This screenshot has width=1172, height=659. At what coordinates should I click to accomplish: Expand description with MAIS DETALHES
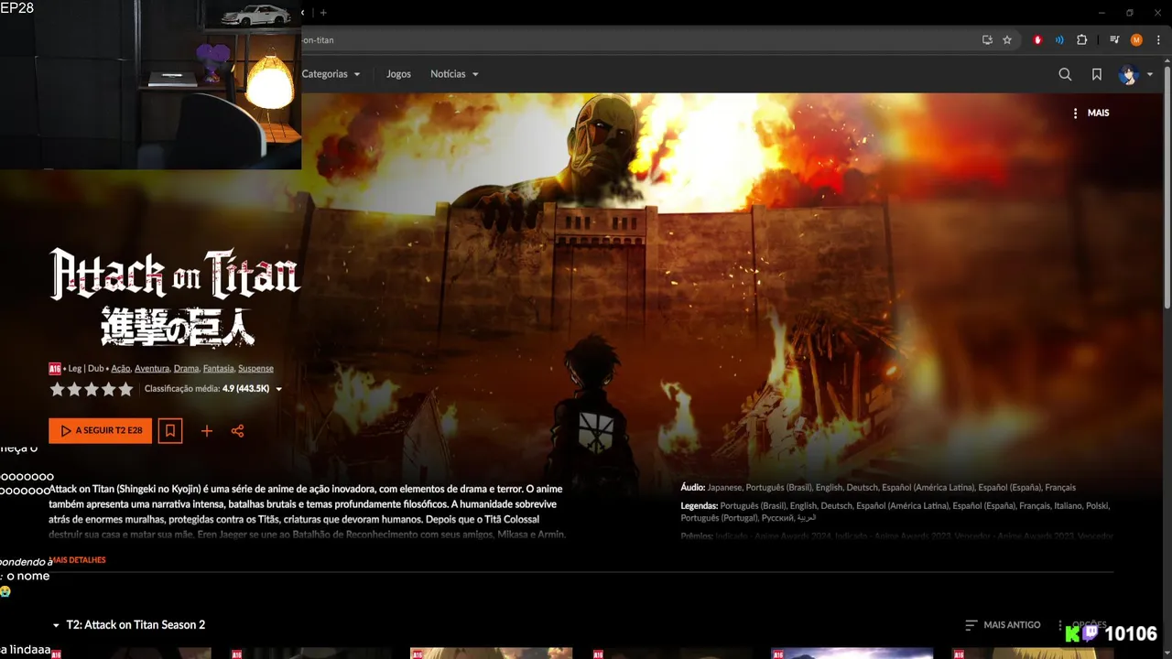[79, 560]
